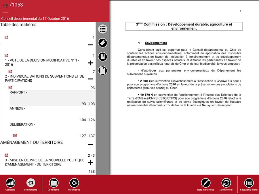The width and height of the screenshot is (259, 194).
Task: Open the tags panel icon
Action: click(102, 43)
